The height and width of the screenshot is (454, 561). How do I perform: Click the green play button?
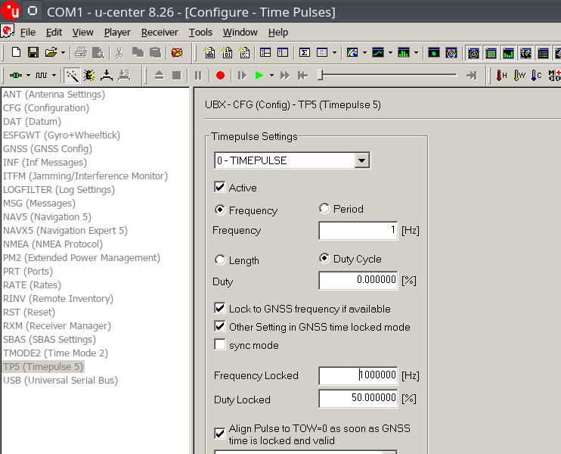click(259, 75)
